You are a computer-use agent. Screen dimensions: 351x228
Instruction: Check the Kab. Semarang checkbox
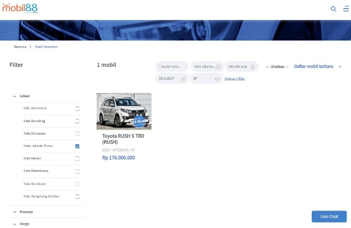pos(77,108)
